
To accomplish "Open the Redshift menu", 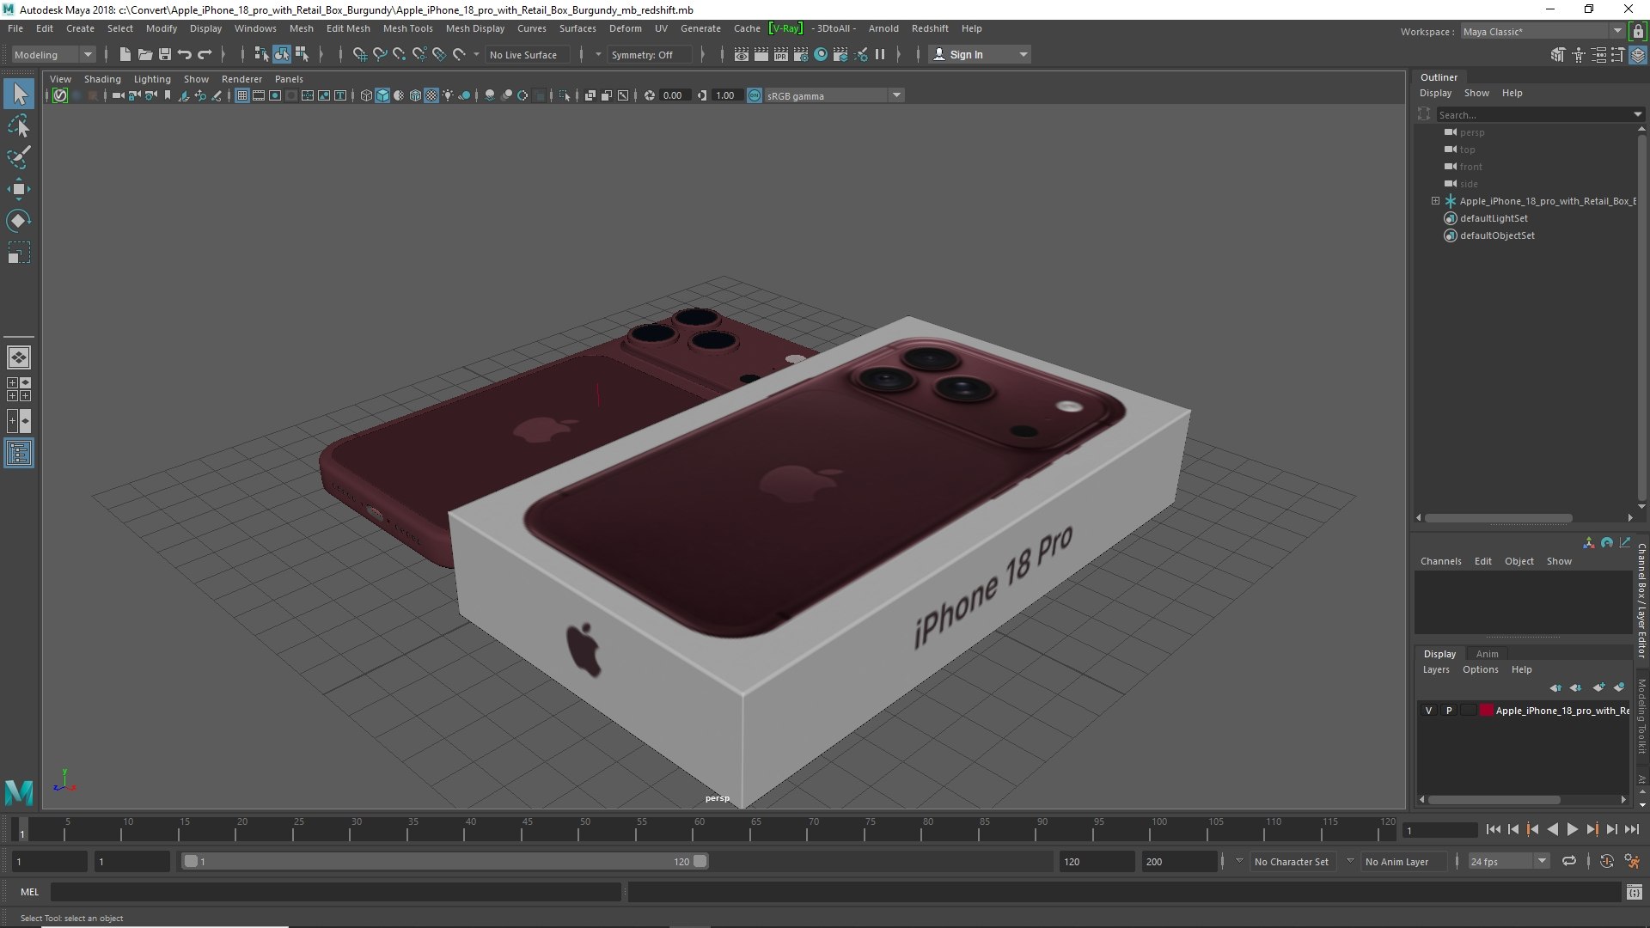I will 930,28.
